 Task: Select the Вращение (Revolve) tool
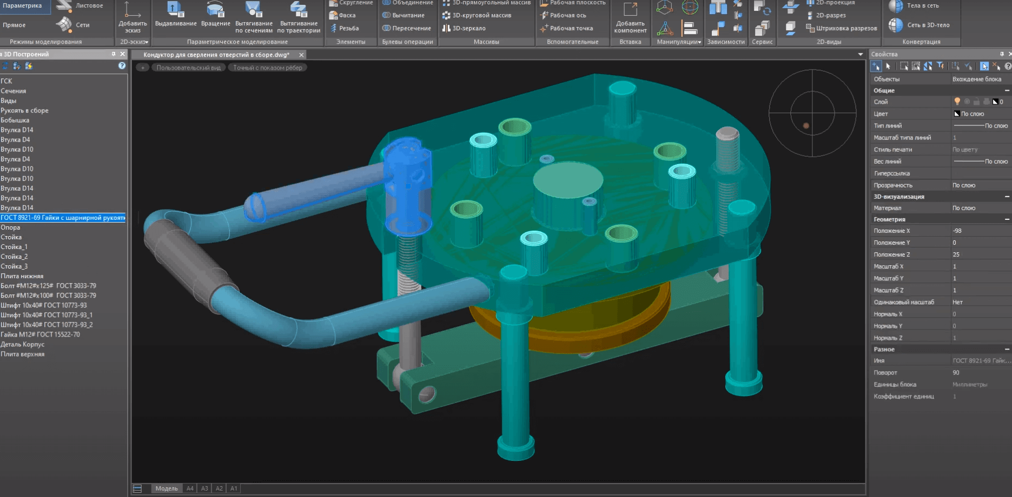pyautogui.click(x=215, y=10)
